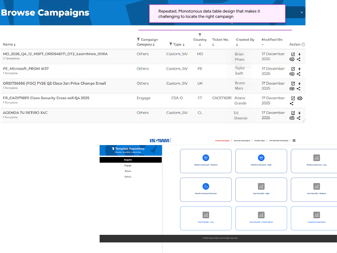Open the Platform Dormant - Low template card
Viewport: 337px width, 253px height.
point(314,161)
